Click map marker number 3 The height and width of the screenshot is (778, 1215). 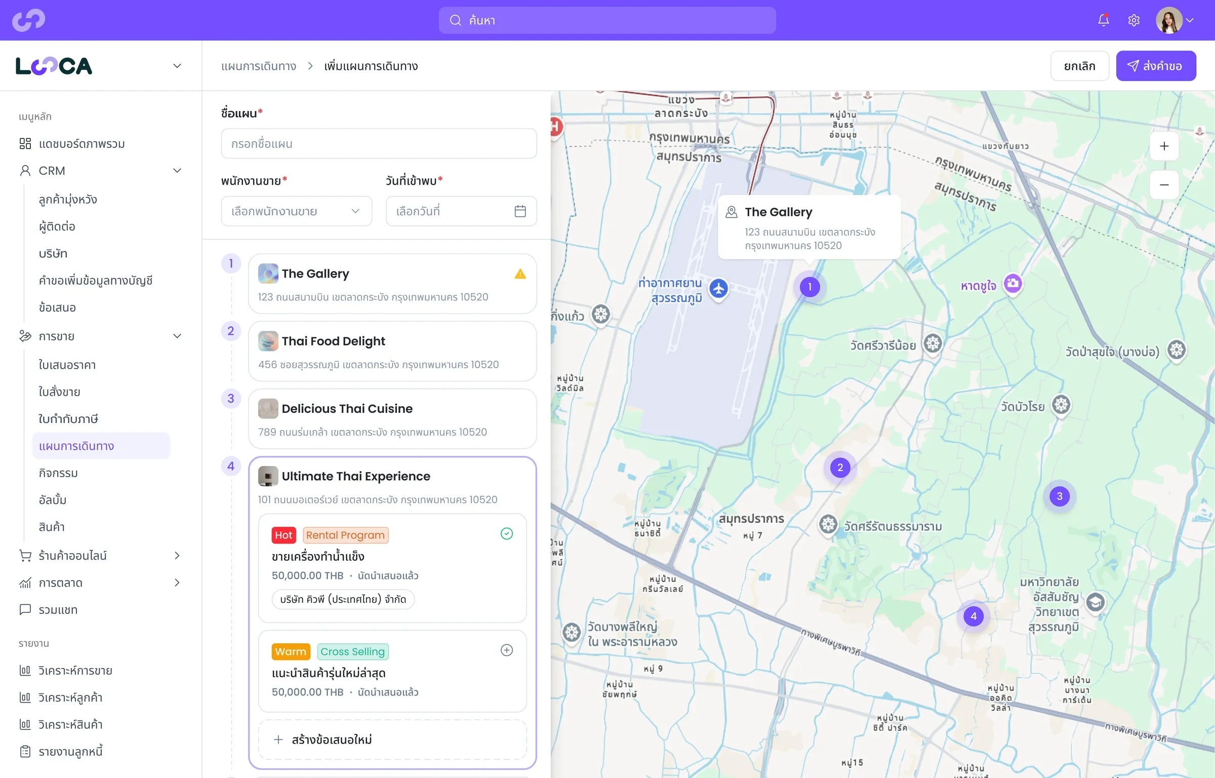[1059, 496]
